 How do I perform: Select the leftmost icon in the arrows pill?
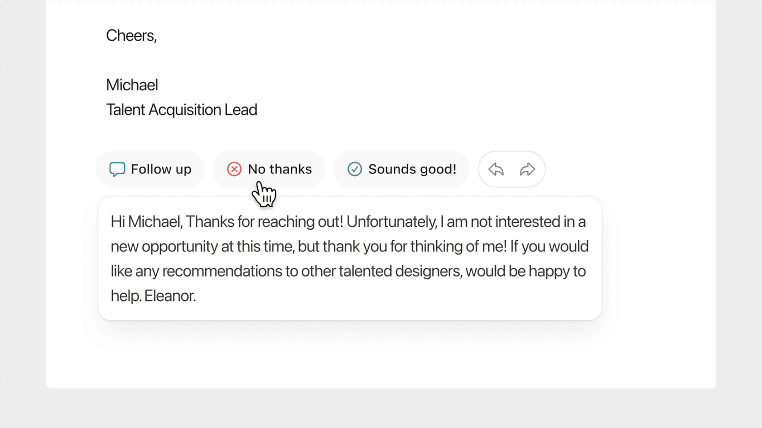pos(496,169)
